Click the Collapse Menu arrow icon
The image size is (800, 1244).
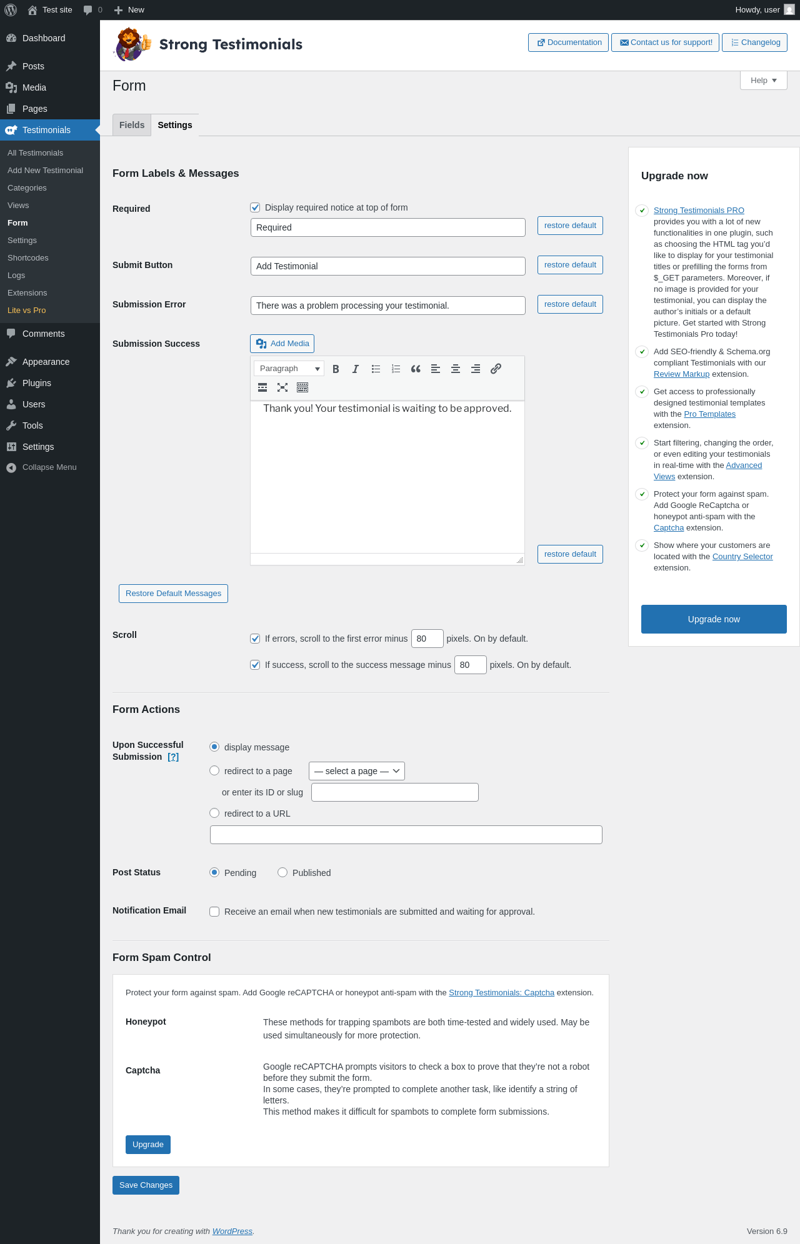tap(11, 467)
